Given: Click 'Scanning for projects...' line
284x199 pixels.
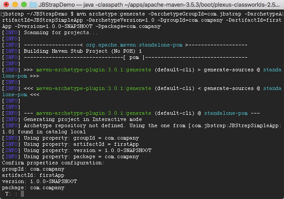Looking at the screenshot, I should [61, 32].
